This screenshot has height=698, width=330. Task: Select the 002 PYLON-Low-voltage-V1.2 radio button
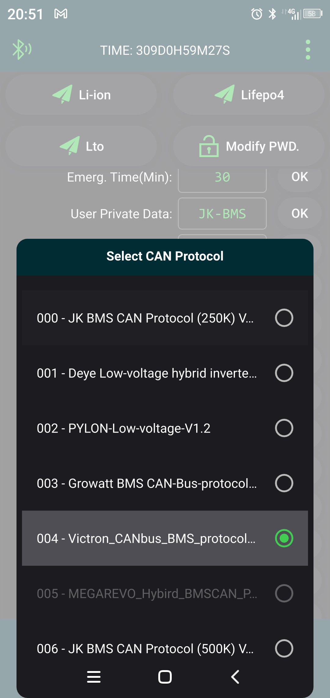click(284, 428)
